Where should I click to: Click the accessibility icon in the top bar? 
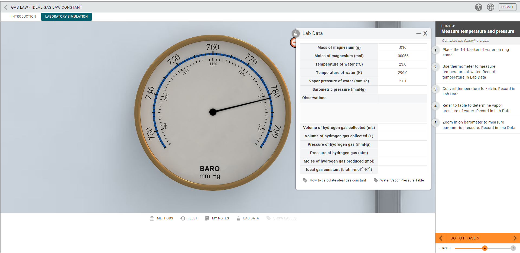pyautogui.click(x=478, y=7)
